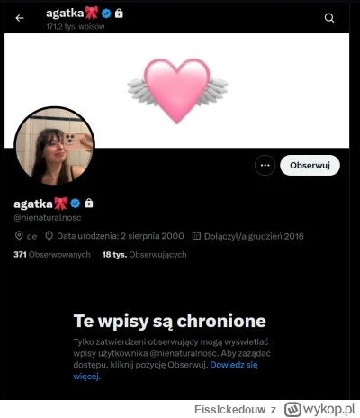Screen dimensions: 360x418
Task: Click the padlock icon in the top header
Action: click(119, 14)
